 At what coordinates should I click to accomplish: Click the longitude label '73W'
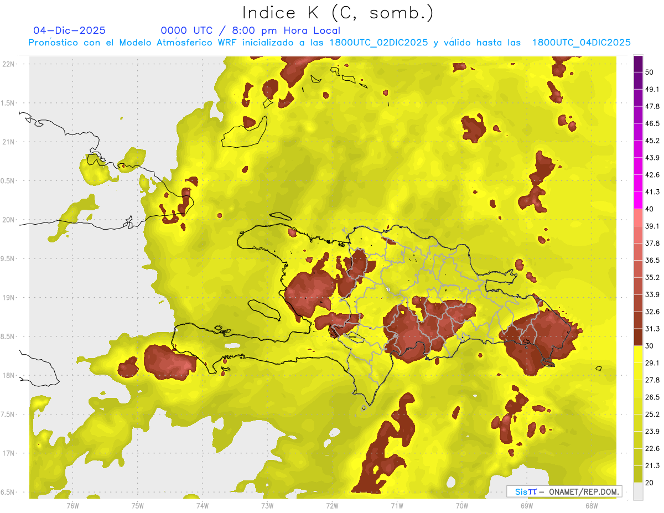pyautogui.click(x=267, y=506)
